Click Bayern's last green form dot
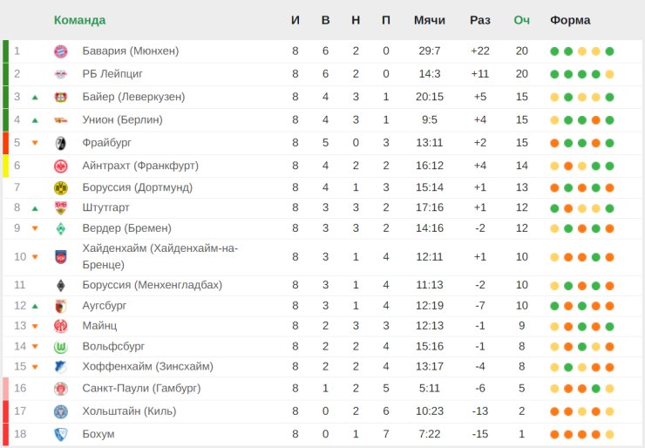 click(x=609, y=51)
